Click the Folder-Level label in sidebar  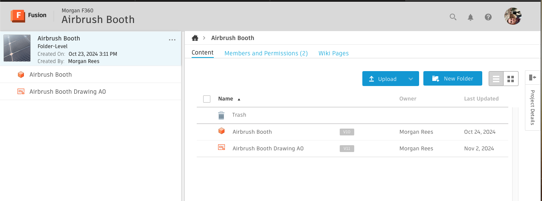[52, 46]
